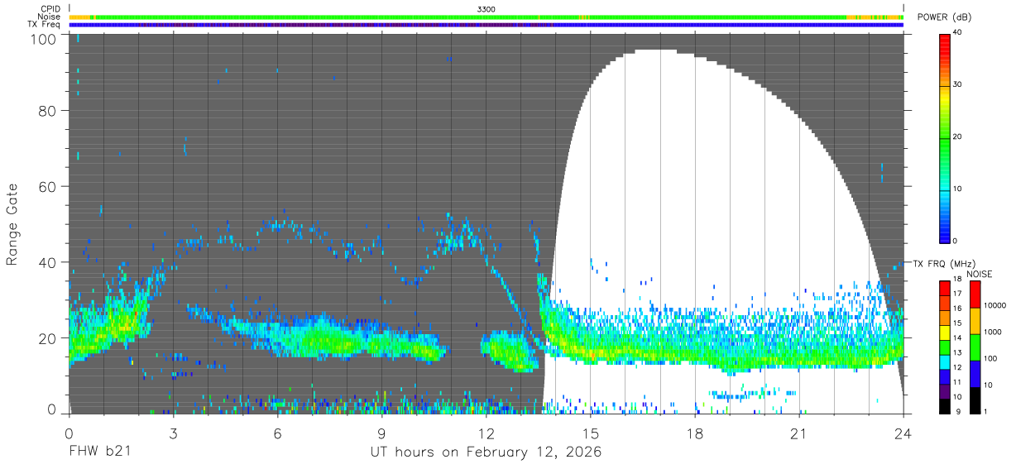Click the black bottom segment of the NOISE bar
Image resolution: width=1016 pixels, height=469 pixels.
975,400
